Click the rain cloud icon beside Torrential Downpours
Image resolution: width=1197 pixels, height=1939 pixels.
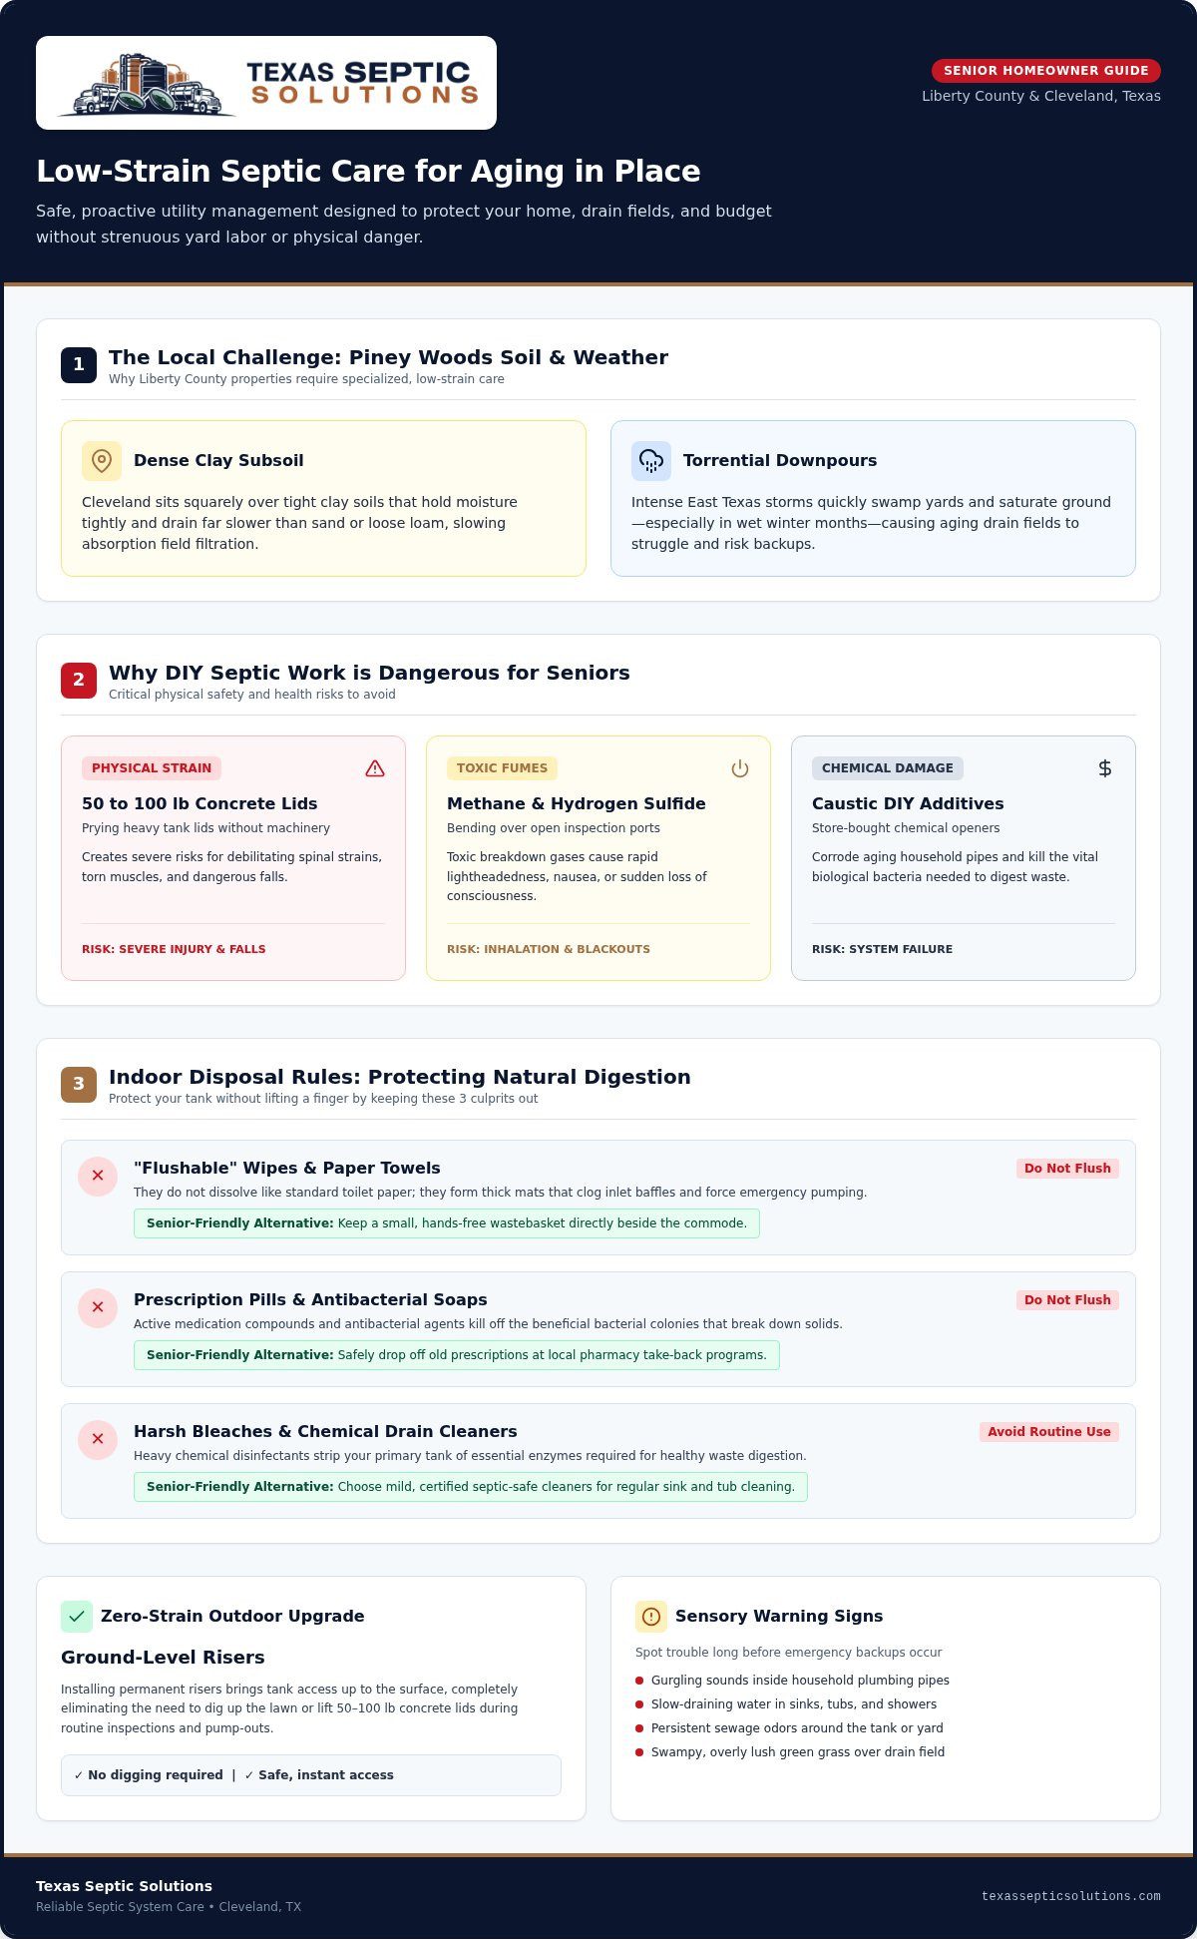[x=651, y=461]
